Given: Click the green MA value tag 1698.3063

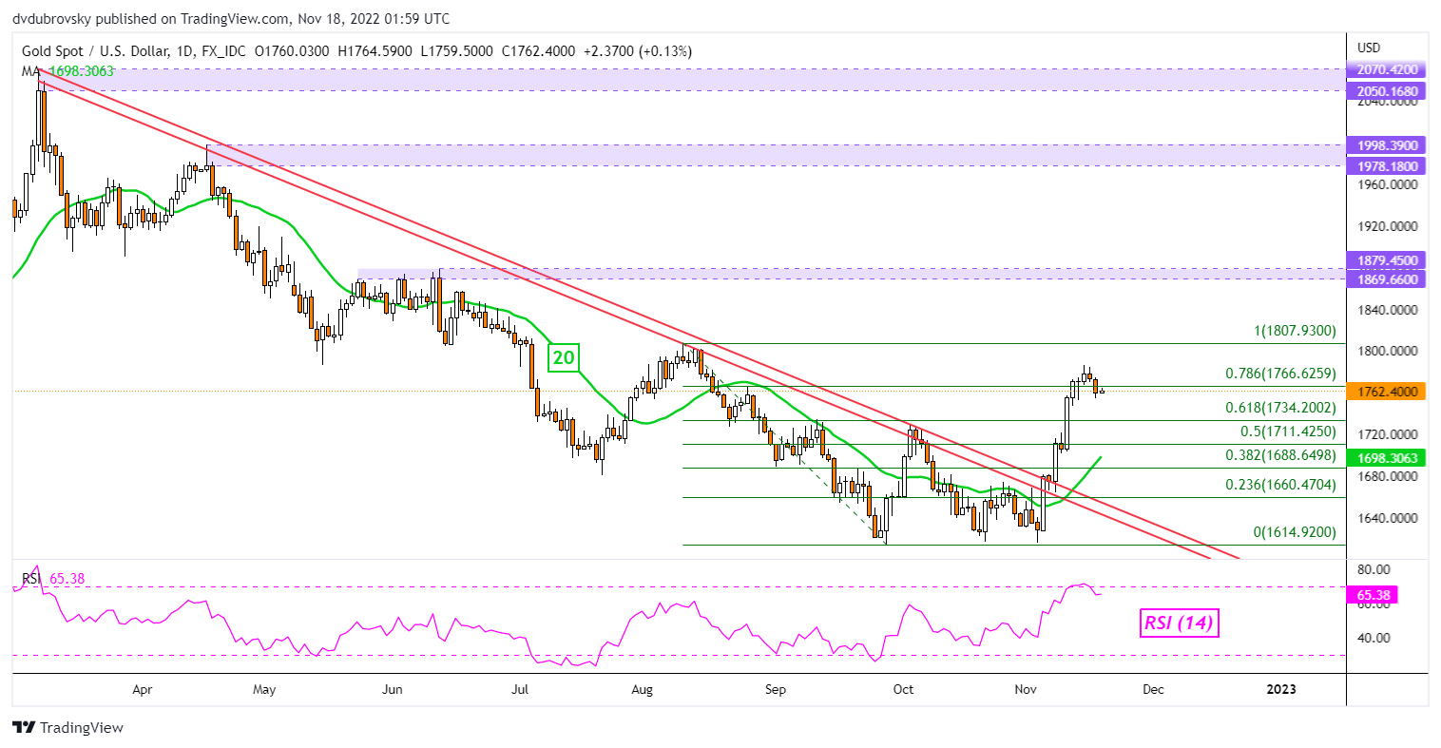Looking at the screenshot, I should point(1387,458).
